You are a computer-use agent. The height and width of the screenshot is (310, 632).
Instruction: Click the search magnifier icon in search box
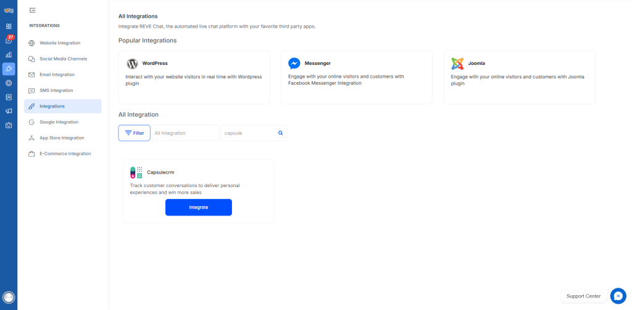280,133
